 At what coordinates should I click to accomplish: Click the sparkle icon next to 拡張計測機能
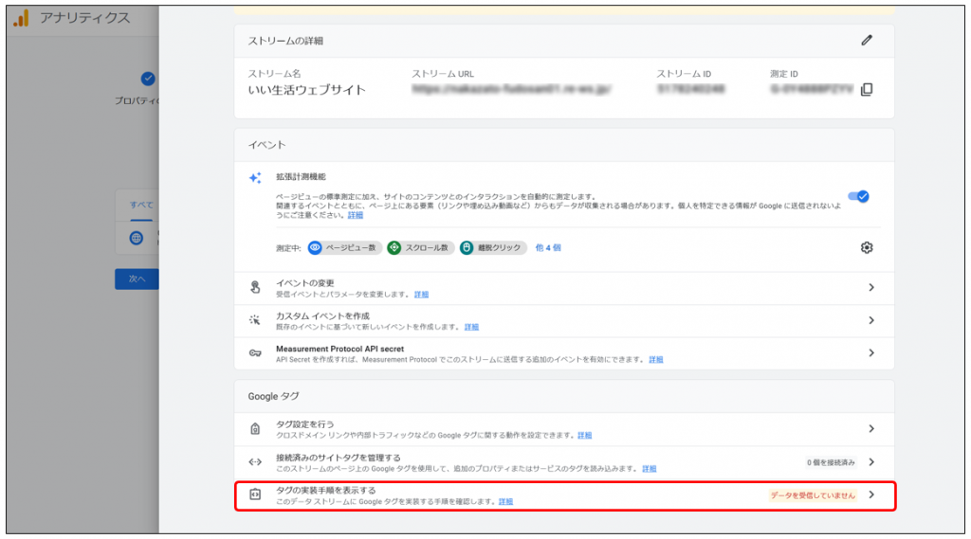(254, 178)
